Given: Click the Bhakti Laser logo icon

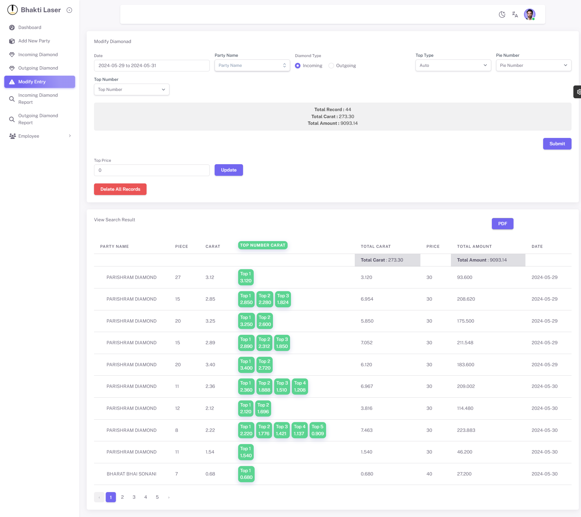Looking at the screenshot, I should point(13,10).
